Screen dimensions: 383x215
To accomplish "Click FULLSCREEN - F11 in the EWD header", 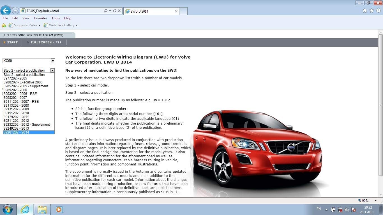I will [46, 42].
